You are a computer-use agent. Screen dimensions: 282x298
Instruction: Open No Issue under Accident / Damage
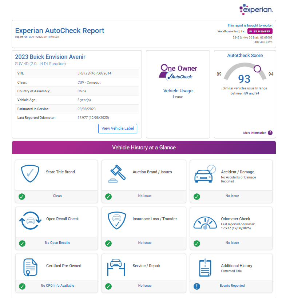point(232,196)
